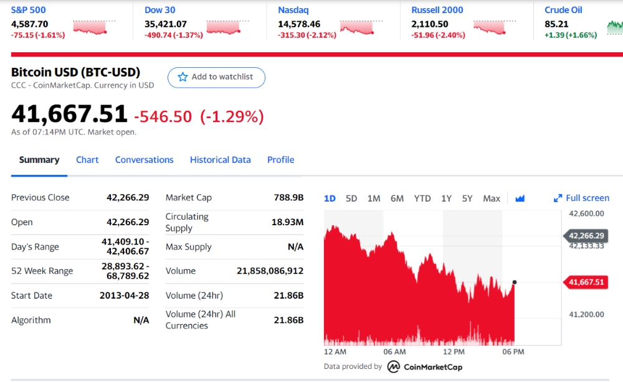
Task: Open the Russell 2000 sparkline chart
Action: 495,27
